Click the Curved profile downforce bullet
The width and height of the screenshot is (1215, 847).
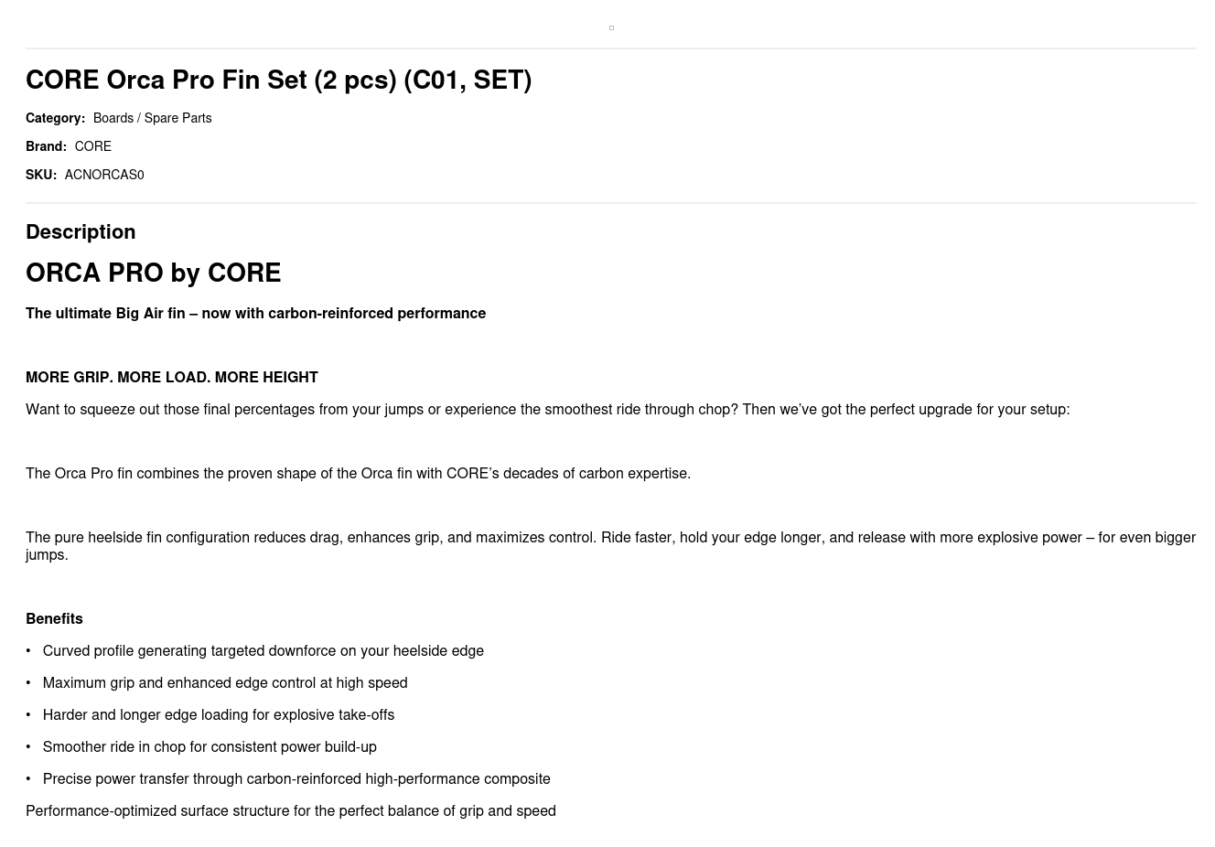tap(263, 651)
